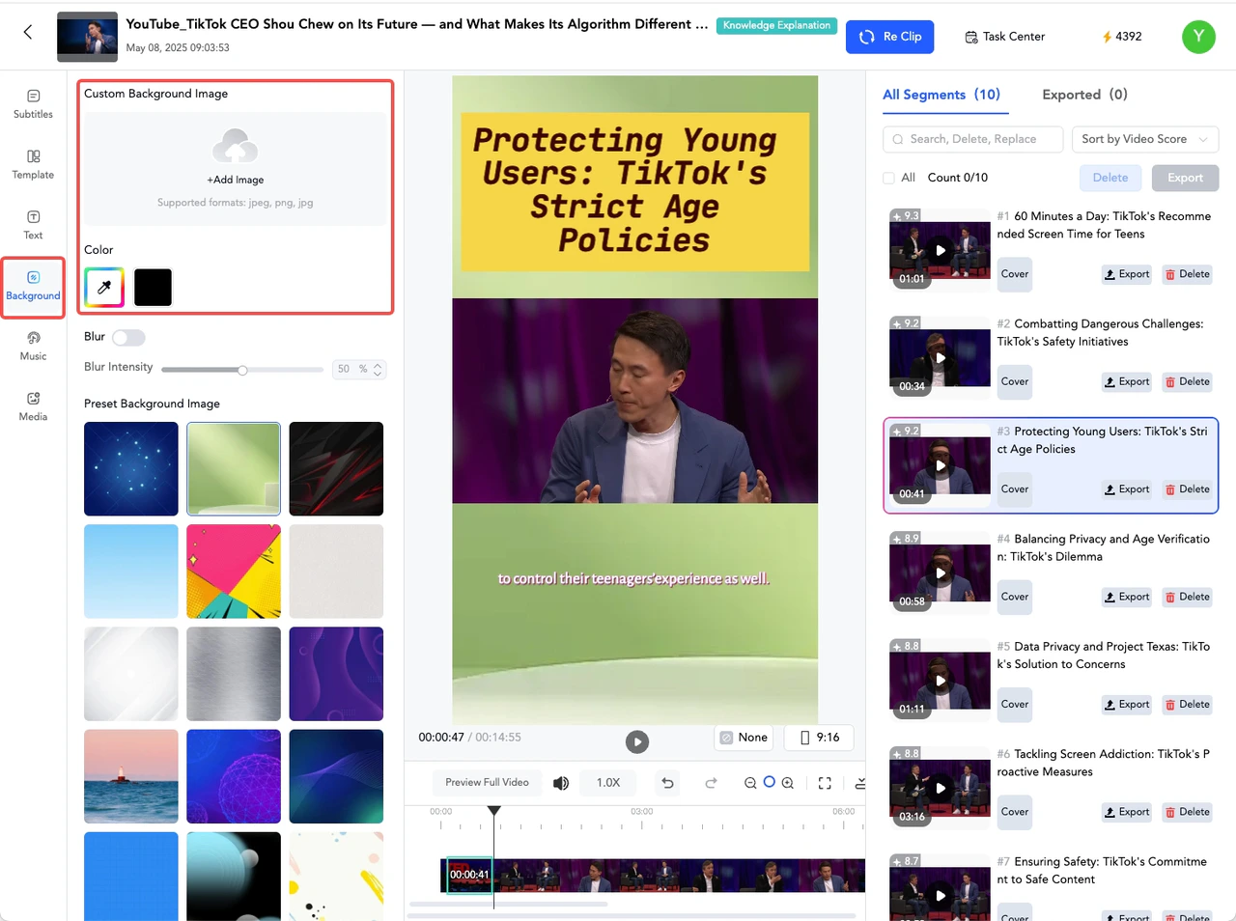The image size is (1236, 921).
Task: Toggle the Blur switch on
Action: click(x=128, y=337)
